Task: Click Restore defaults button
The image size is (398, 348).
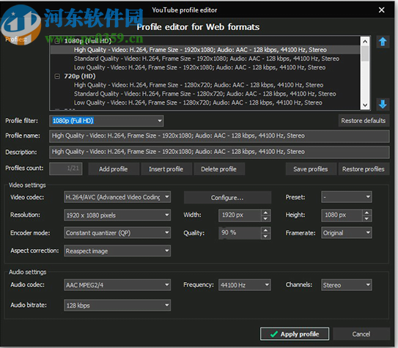Action: pyautogui.click(x=364, y=121)
